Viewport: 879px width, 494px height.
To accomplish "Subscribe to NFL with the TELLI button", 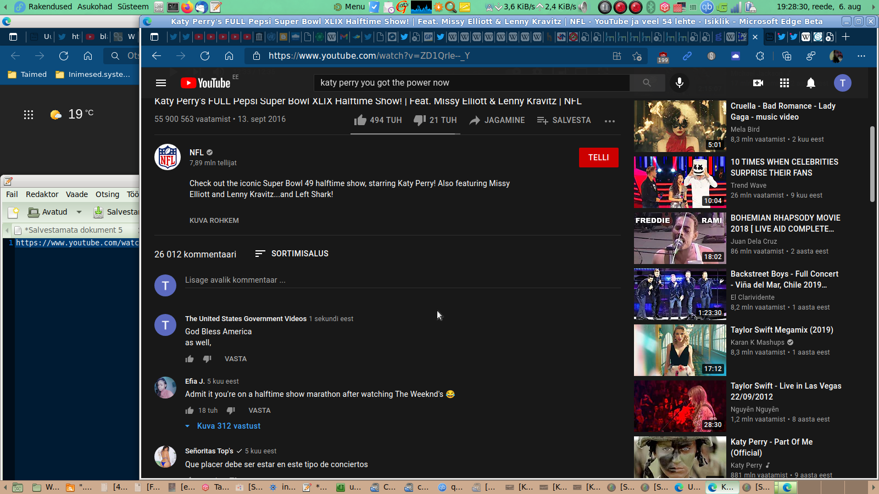I will [x=599, y=158].
